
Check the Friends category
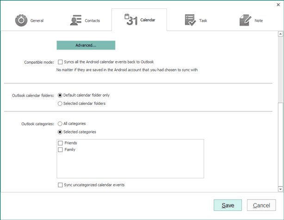[x=60, y=143]
